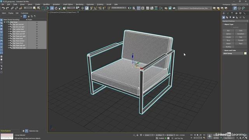Open the Motion tab in command panel
Screen dimensions: 249x140
[236, 13]
